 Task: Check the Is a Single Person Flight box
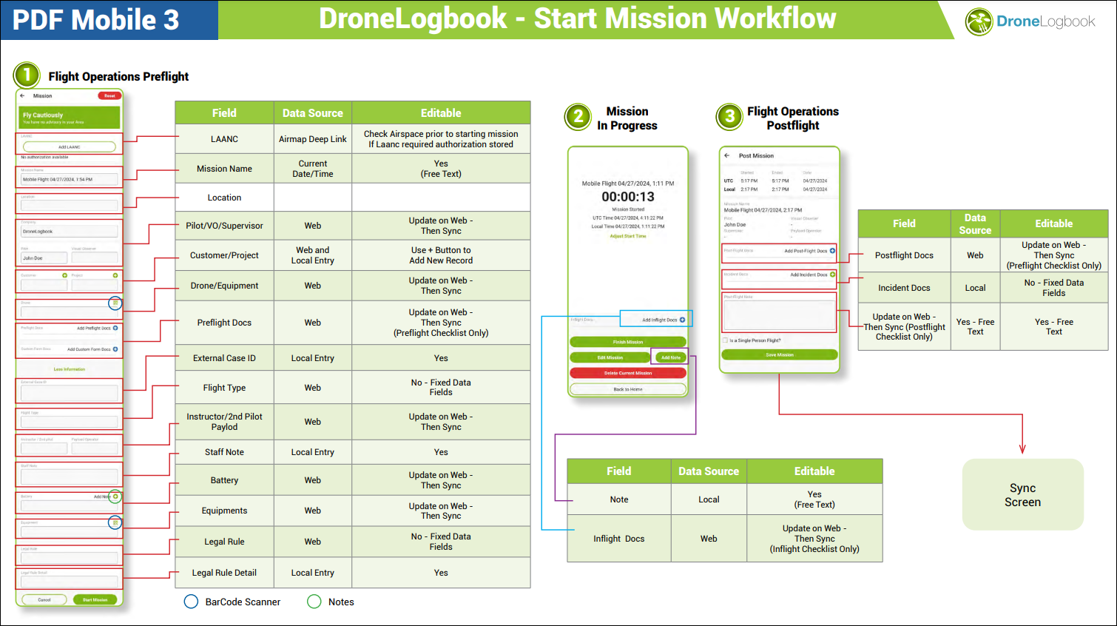725,340
